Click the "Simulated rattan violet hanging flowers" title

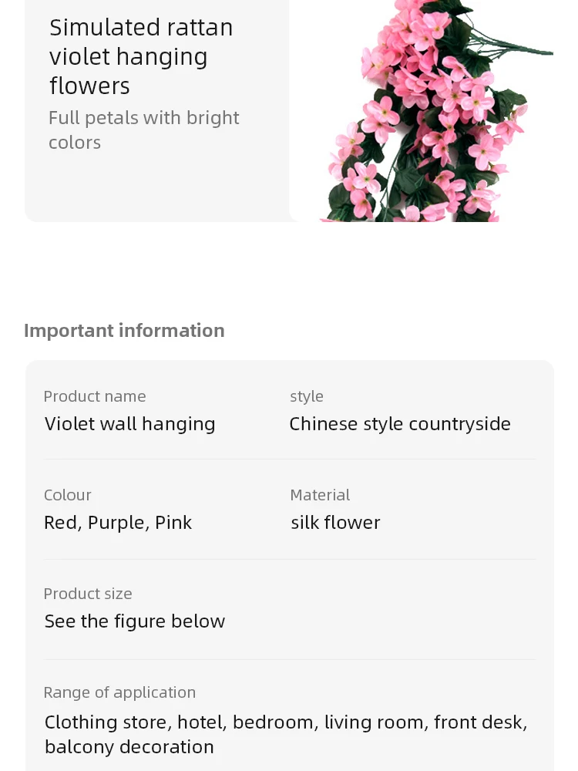click(x=141, y=56)
